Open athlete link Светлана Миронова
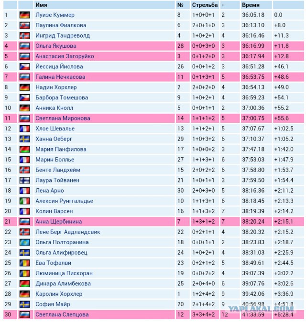 tap(63, 118)
